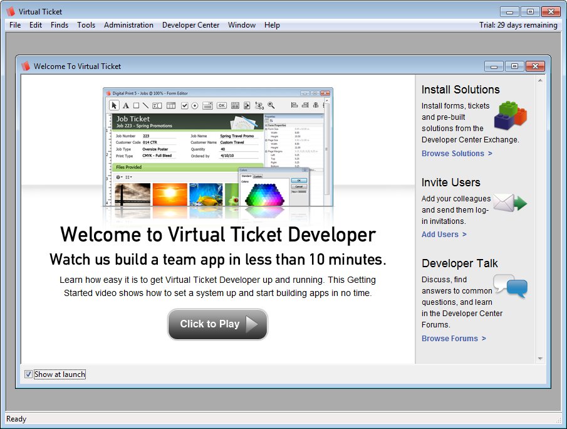Click the 'Developer Talk' heading
Image resolution: width=567 pixels, height=429 pixels.
point(460,263)
